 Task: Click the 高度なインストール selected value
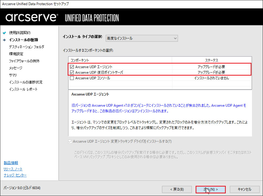(x=120, y=38)
